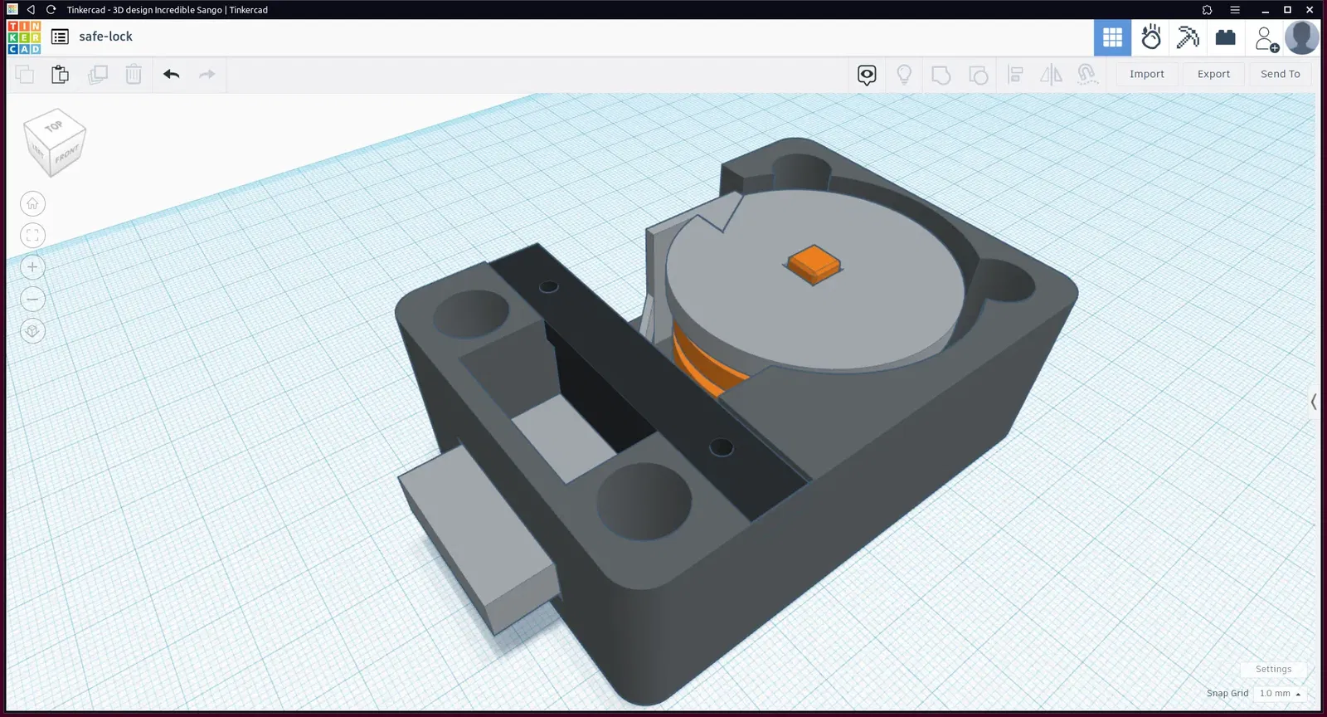Click the Ungroup shapes icon

[x=979, y=75]
